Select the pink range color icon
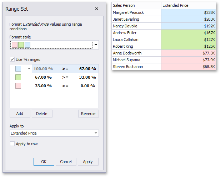The height and width of the screenshot is (178, 221). pos(18,86)
